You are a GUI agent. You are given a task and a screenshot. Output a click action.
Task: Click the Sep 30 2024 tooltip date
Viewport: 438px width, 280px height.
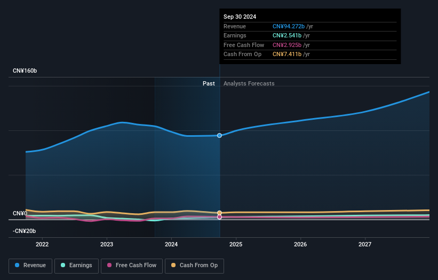240,17
